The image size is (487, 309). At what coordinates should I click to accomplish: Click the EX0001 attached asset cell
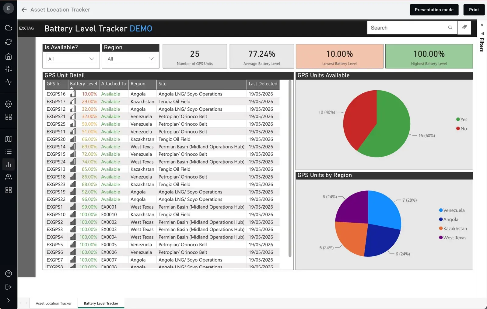point(109,207)
